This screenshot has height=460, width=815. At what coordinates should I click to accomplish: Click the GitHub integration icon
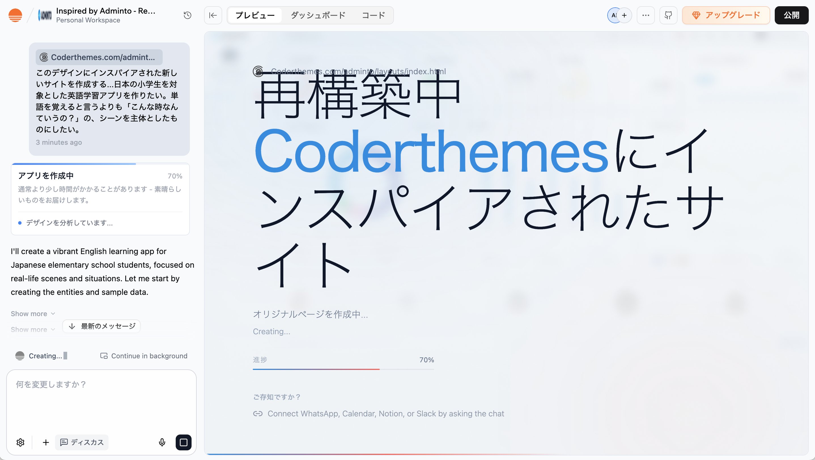(668, 15)
